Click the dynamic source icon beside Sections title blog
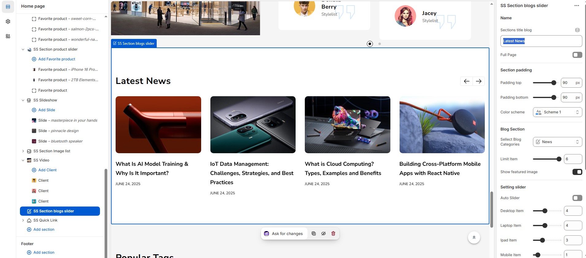Image resolution: width=586 pixels, height=258 pixels. click(x=577, y=30)
